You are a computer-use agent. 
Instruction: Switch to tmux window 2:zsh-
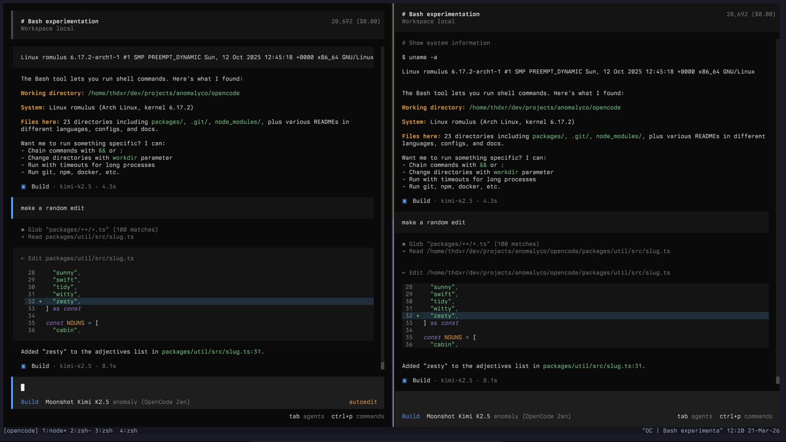tap(81, 430)
